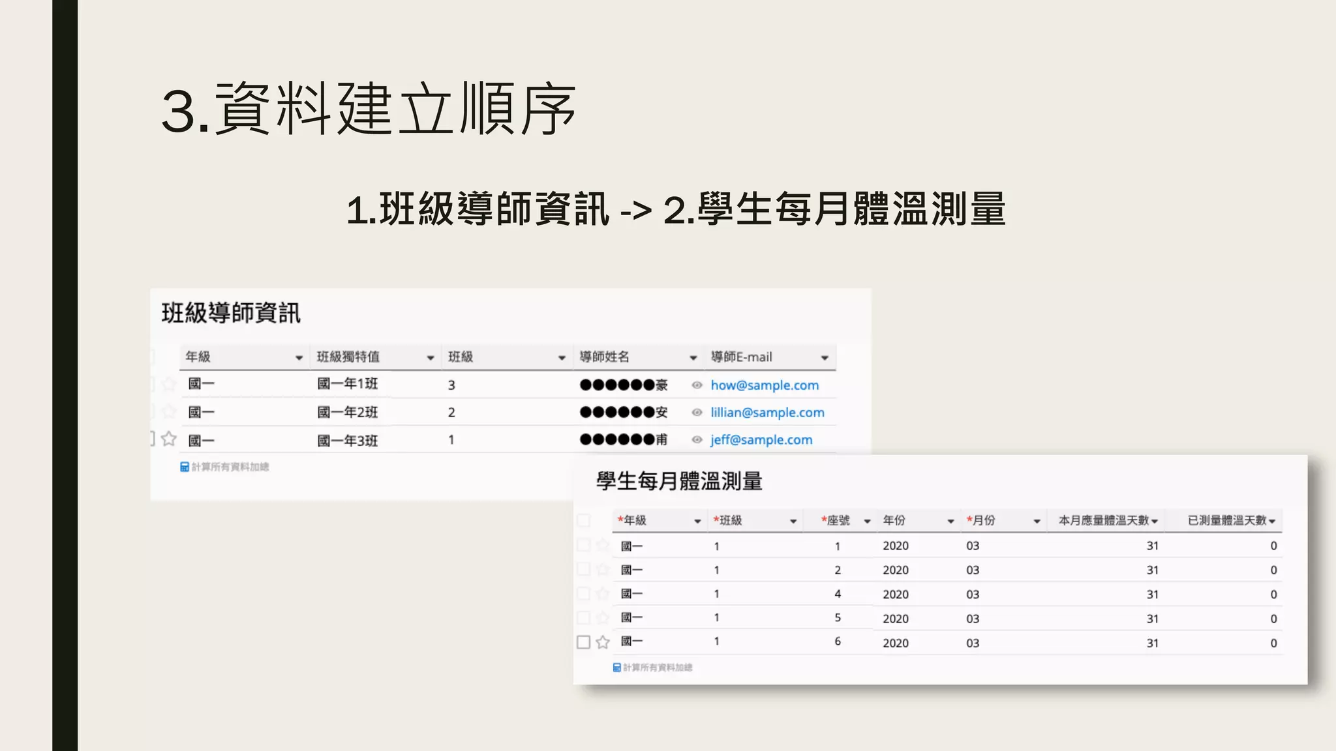1336x751 pixels.
Task: Star the 國一年2班 teacher row
Action: coord(169,411)
